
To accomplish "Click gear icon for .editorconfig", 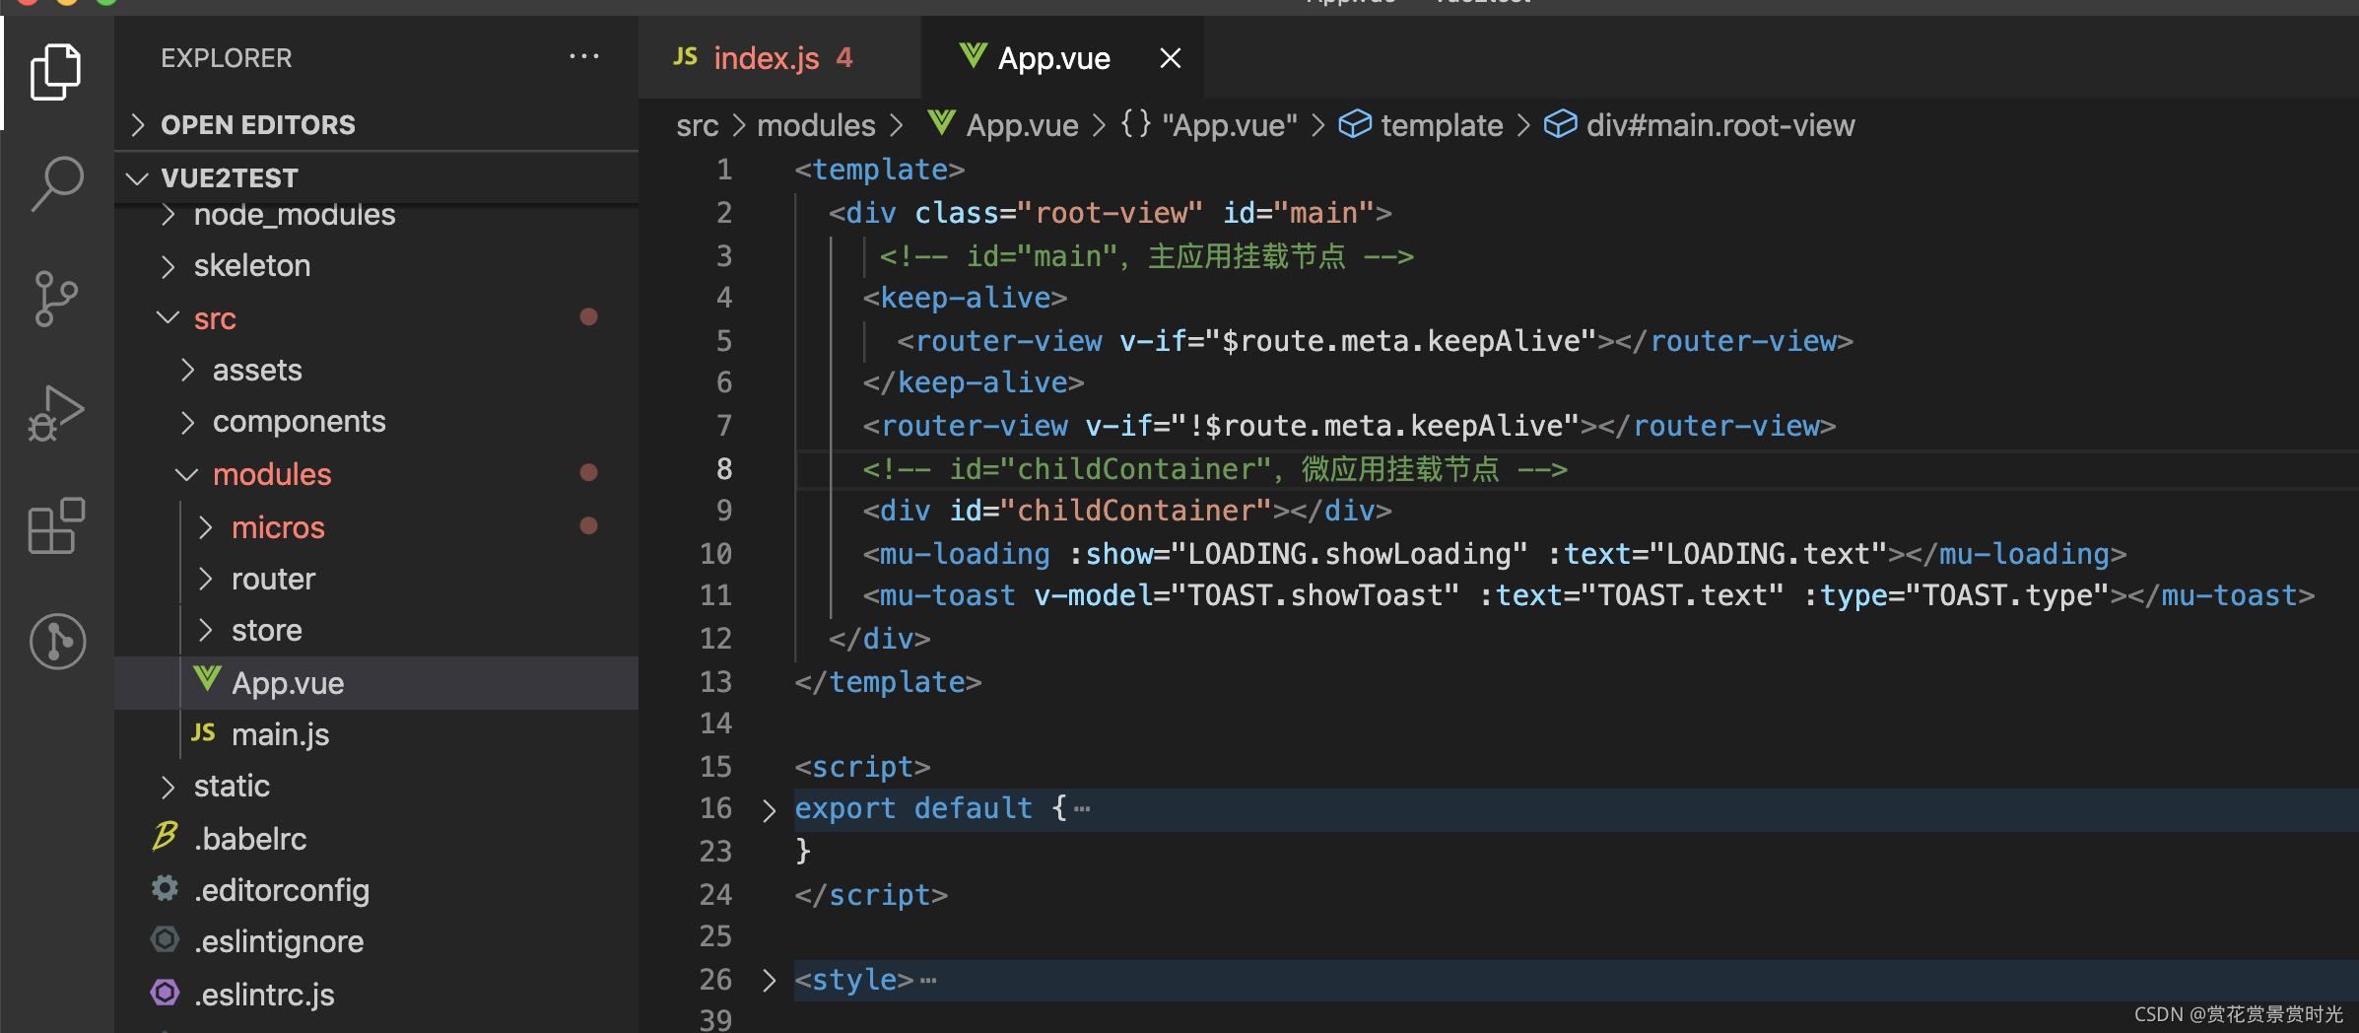I will [165, 889].
